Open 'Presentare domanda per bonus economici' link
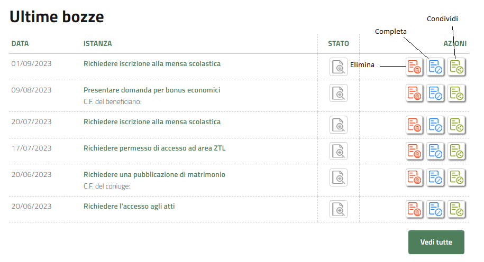Viewport: 484px width, 262px height. [x=152, y=90]
